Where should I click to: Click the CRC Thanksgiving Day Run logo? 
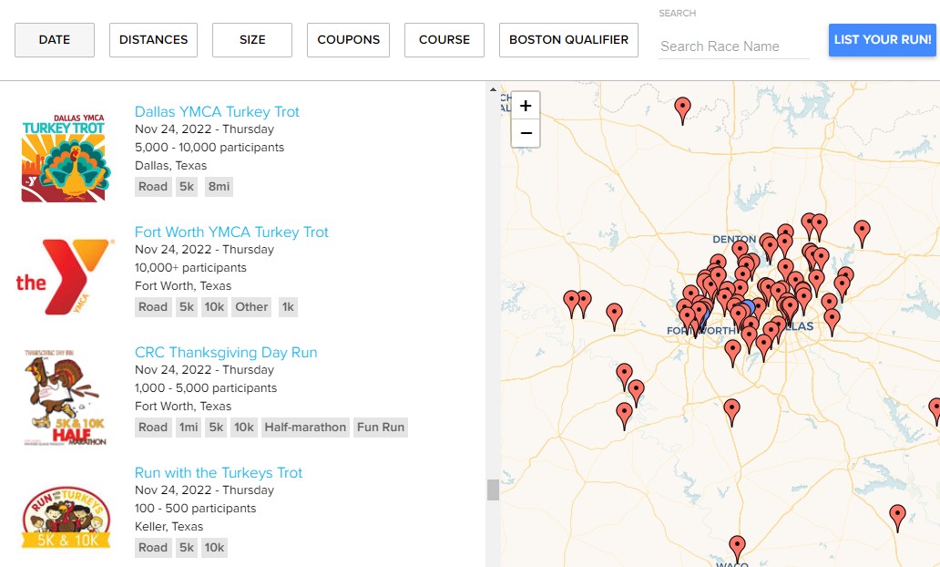pos(65,397)
